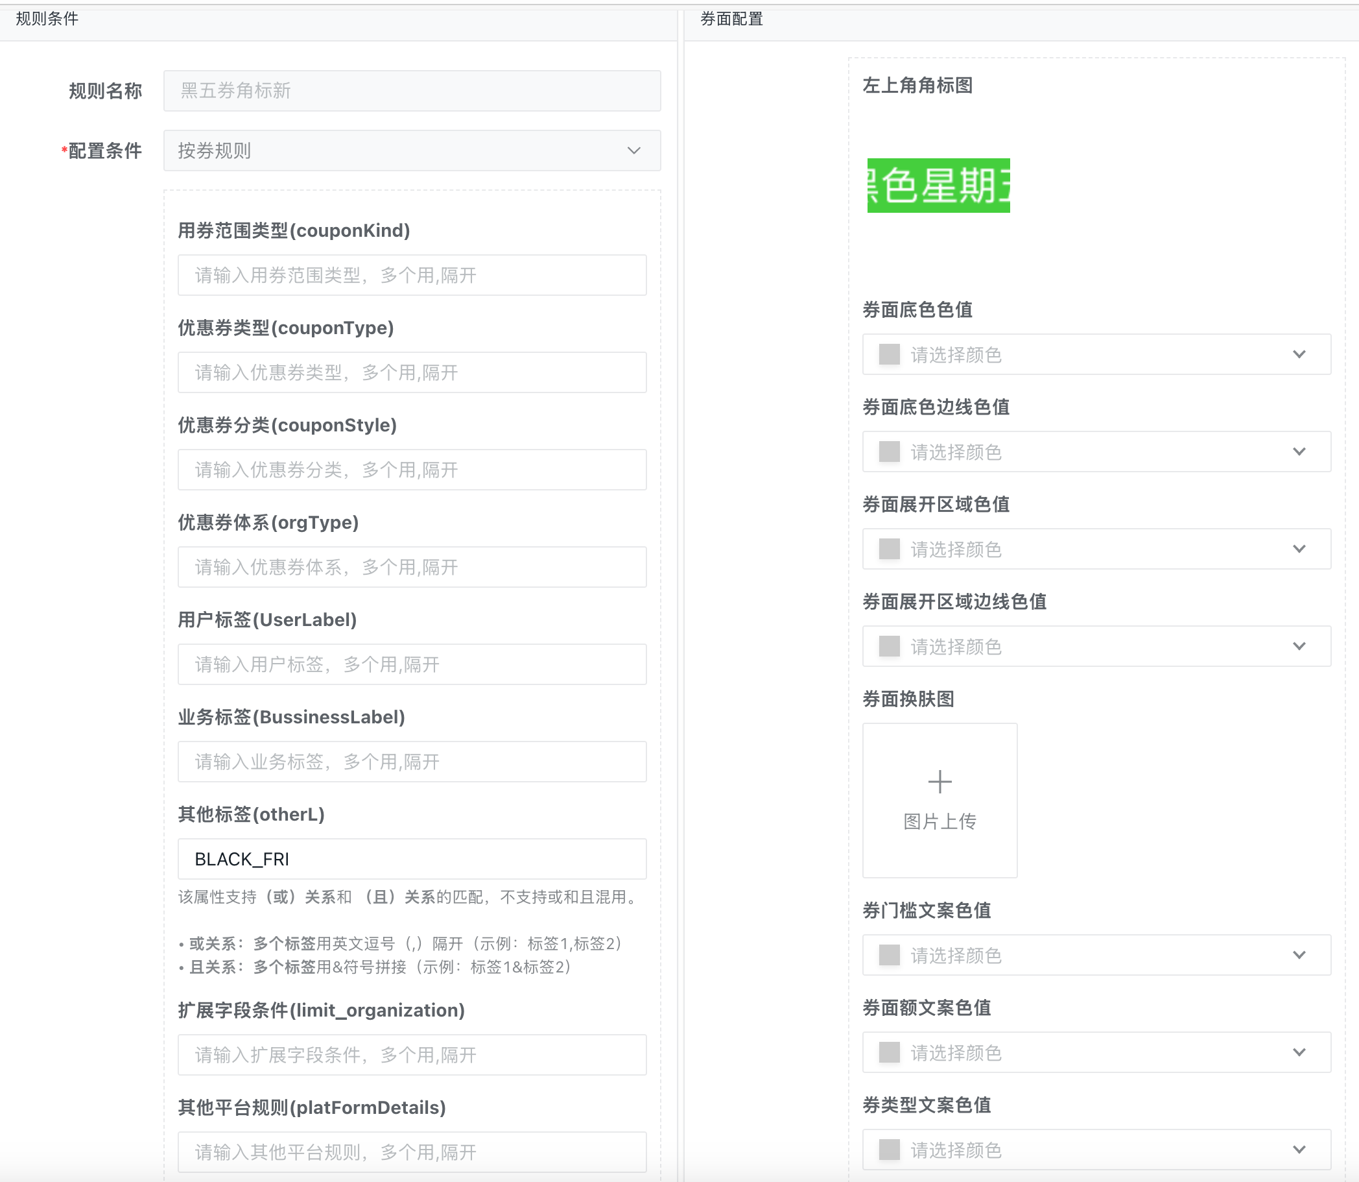Click the limit_organization 扩展字段条件 input

(x=412, y=1055)
